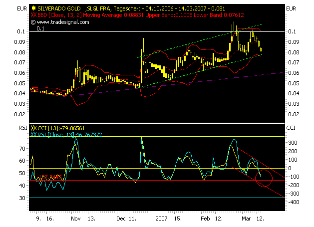Click 0.04 on the right price axis
The height and width of the screenshot is (227, 314).
point(294,93)
